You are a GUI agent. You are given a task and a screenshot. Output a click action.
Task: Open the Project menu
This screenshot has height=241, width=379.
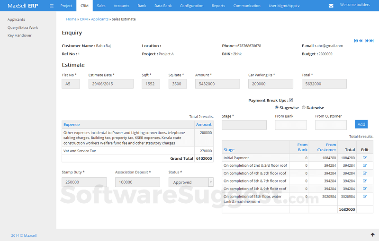tap(66, 6)
